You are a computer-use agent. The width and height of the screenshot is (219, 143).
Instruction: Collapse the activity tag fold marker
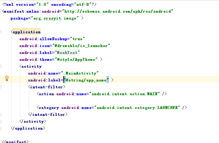1,67
